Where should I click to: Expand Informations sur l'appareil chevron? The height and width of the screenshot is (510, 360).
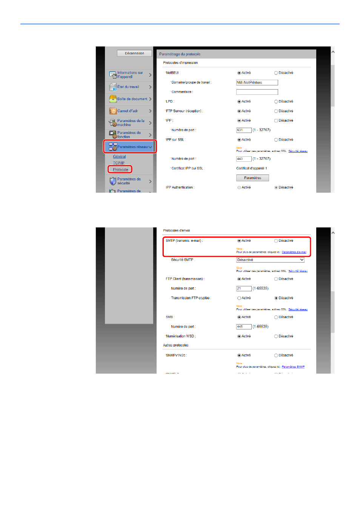(x=150, y=75)
